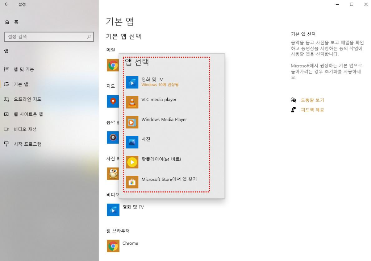This screenshot has height=261, width=371.
Task: Open the 도움말 보기 link
Action: 312,100
